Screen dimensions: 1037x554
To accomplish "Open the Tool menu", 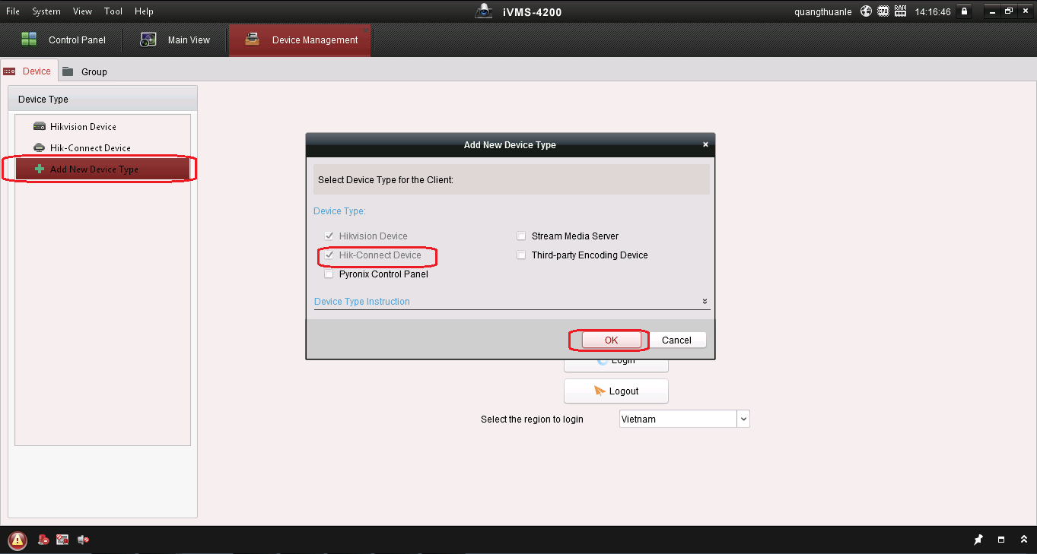I will click(x=113, y=11).
